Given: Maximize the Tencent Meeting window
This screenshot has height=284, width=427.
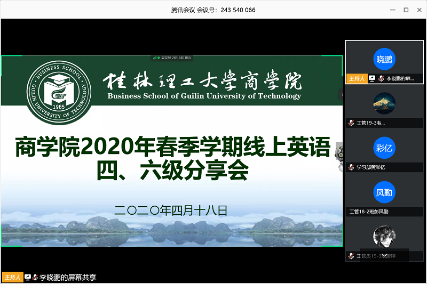Looking at the screenshot, I should point(406,10).
